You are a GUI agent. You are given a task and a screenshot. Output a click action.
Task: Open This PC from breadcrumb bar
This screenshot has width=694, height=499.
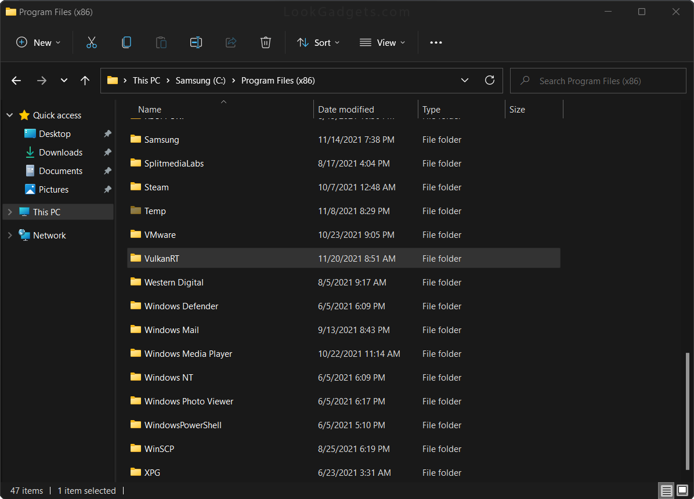pos(146,80)
